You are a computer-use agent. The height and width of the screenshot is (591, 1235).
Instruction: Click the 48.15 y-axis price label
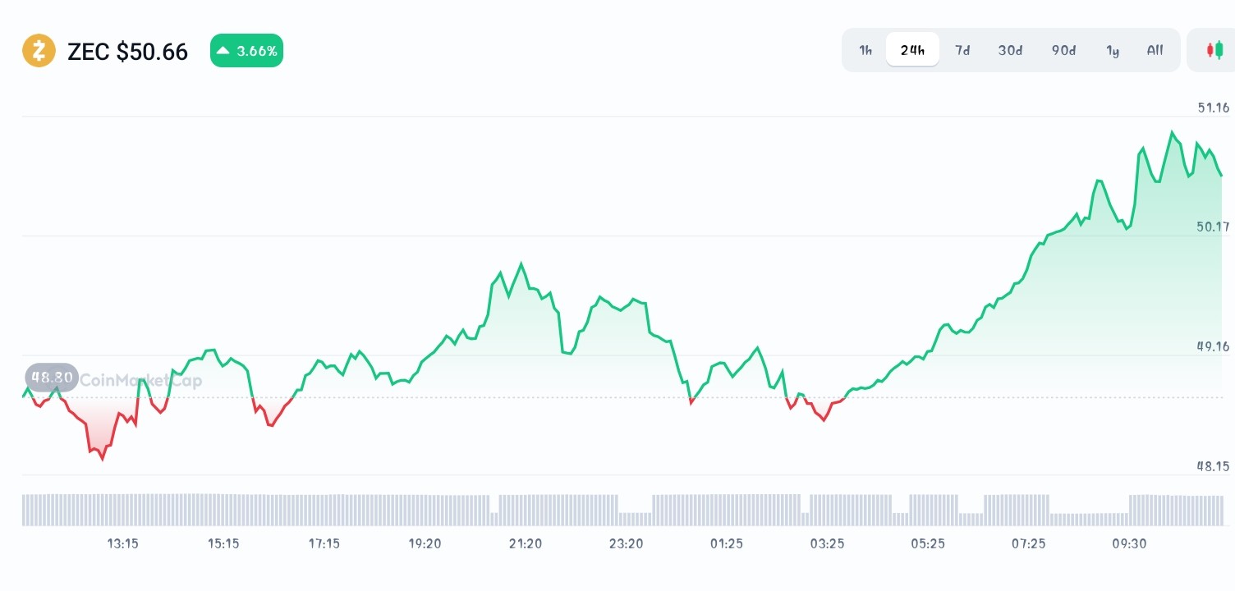point(1213,466)
